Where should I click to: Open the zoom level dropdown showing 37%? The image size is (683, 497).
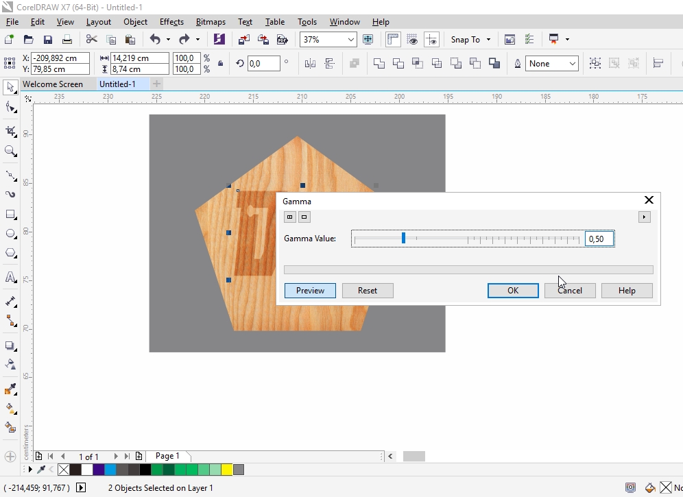(x=350, y=39)
